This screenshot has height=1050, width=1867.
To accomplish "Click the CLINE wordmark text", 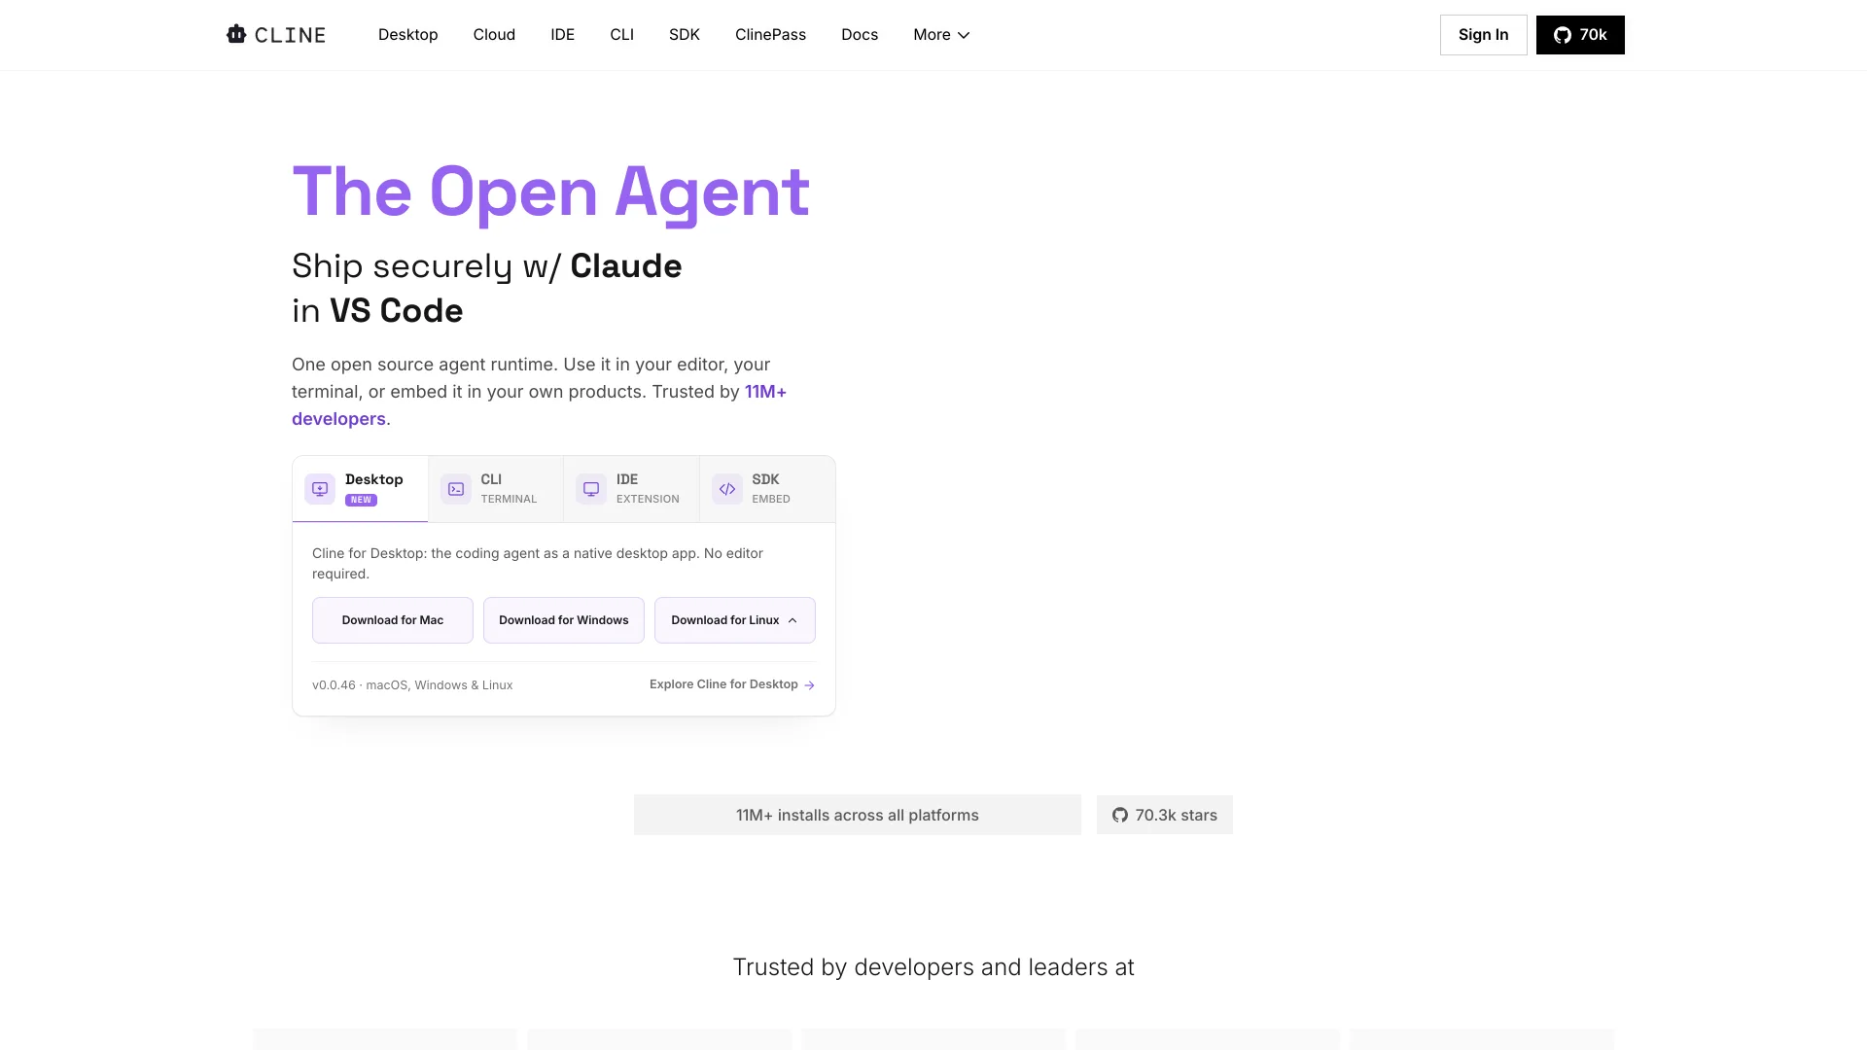I will pos(290,35).
